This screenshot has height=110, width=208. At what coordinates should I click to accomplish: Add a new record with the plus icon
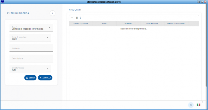coord(72,18)
